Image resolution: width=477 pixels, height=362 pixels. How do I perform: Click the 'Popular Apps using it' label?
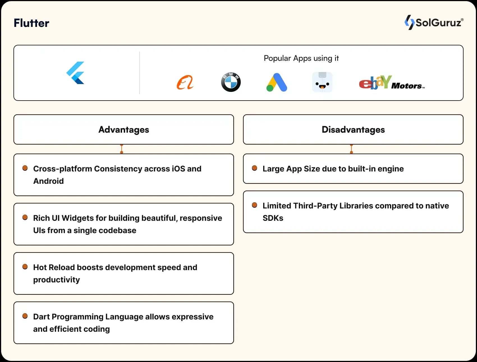click(301, 58)
